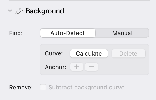This screenshot has width=156, height=100.
Task: Collapse the Background section chevron
Action: [10, 11]
